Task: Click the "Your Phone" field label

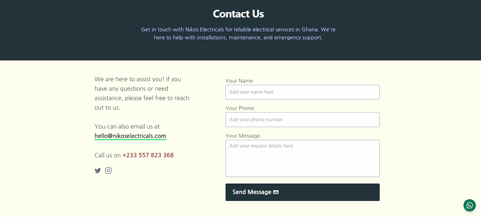Action: 240,108
